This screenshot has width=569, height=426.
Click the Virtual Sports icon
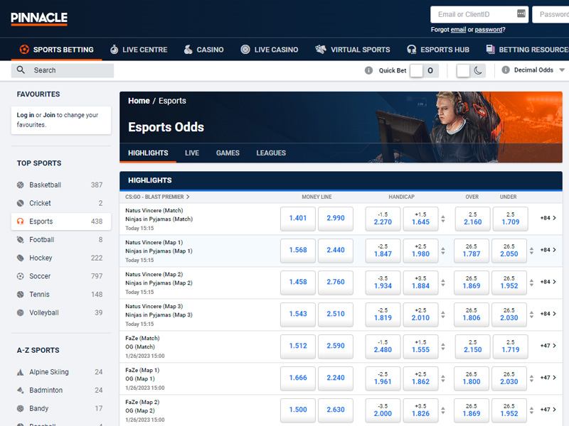point(321,49)
